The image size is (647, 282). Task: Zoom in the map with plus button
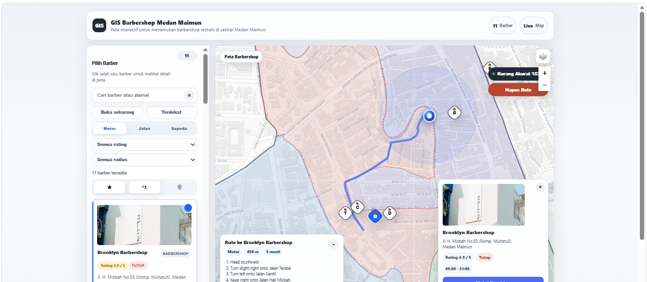click(x=545, y=73)
